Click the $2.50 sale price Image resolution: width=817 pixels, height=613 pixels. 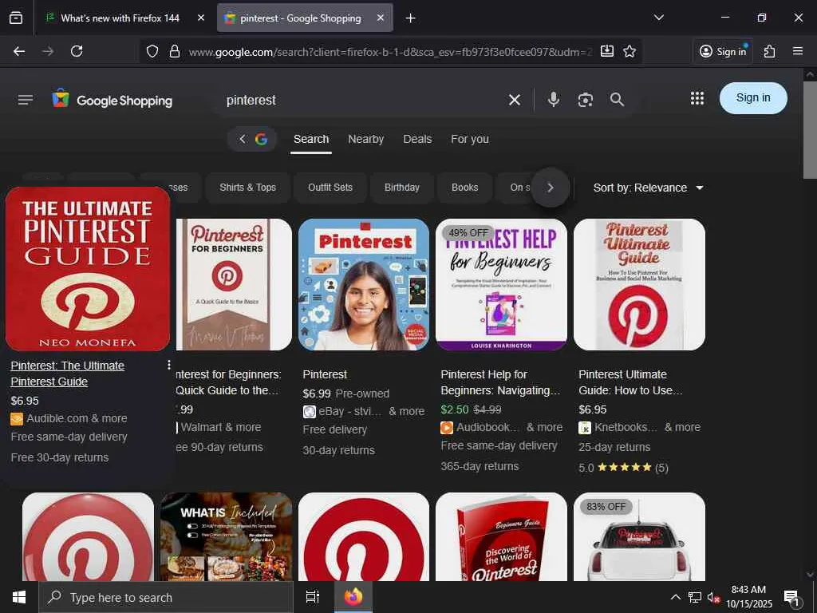click(x=454, y=409)
